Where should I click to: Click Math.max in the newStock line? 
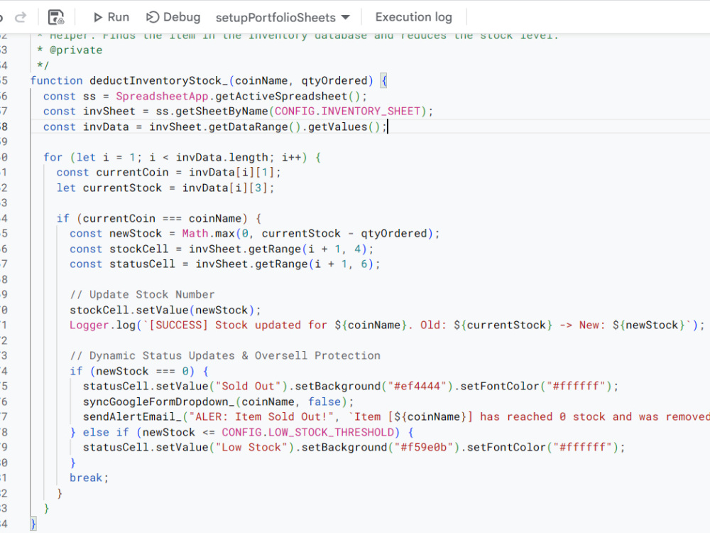click(x=208, y=233)
